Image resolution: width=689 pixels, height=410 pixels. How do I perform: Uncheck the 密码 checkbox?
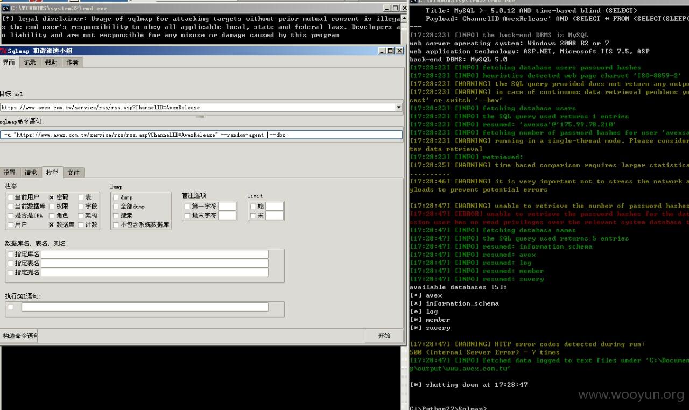click(x=52, y=197)
